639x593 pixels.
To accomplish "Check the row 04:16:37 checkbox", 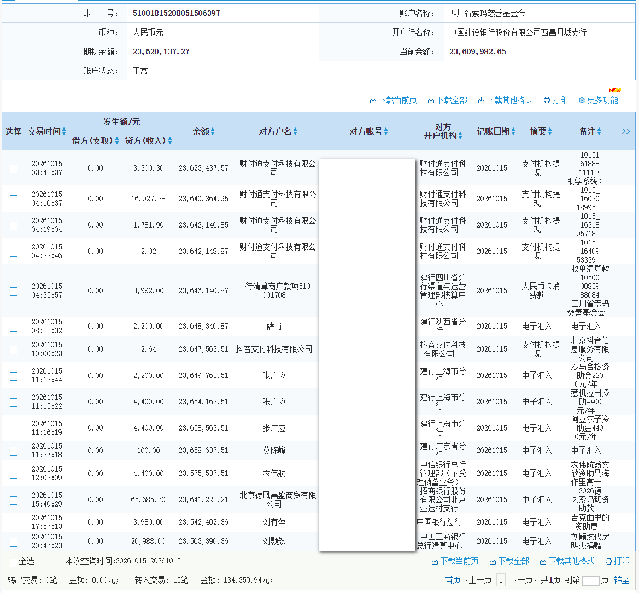I will coord(14,200).
